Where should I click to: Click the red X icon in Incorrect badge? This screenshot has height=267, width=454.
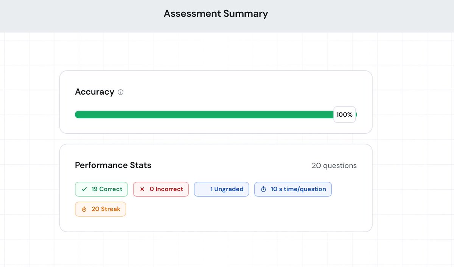tap(142, 189)
